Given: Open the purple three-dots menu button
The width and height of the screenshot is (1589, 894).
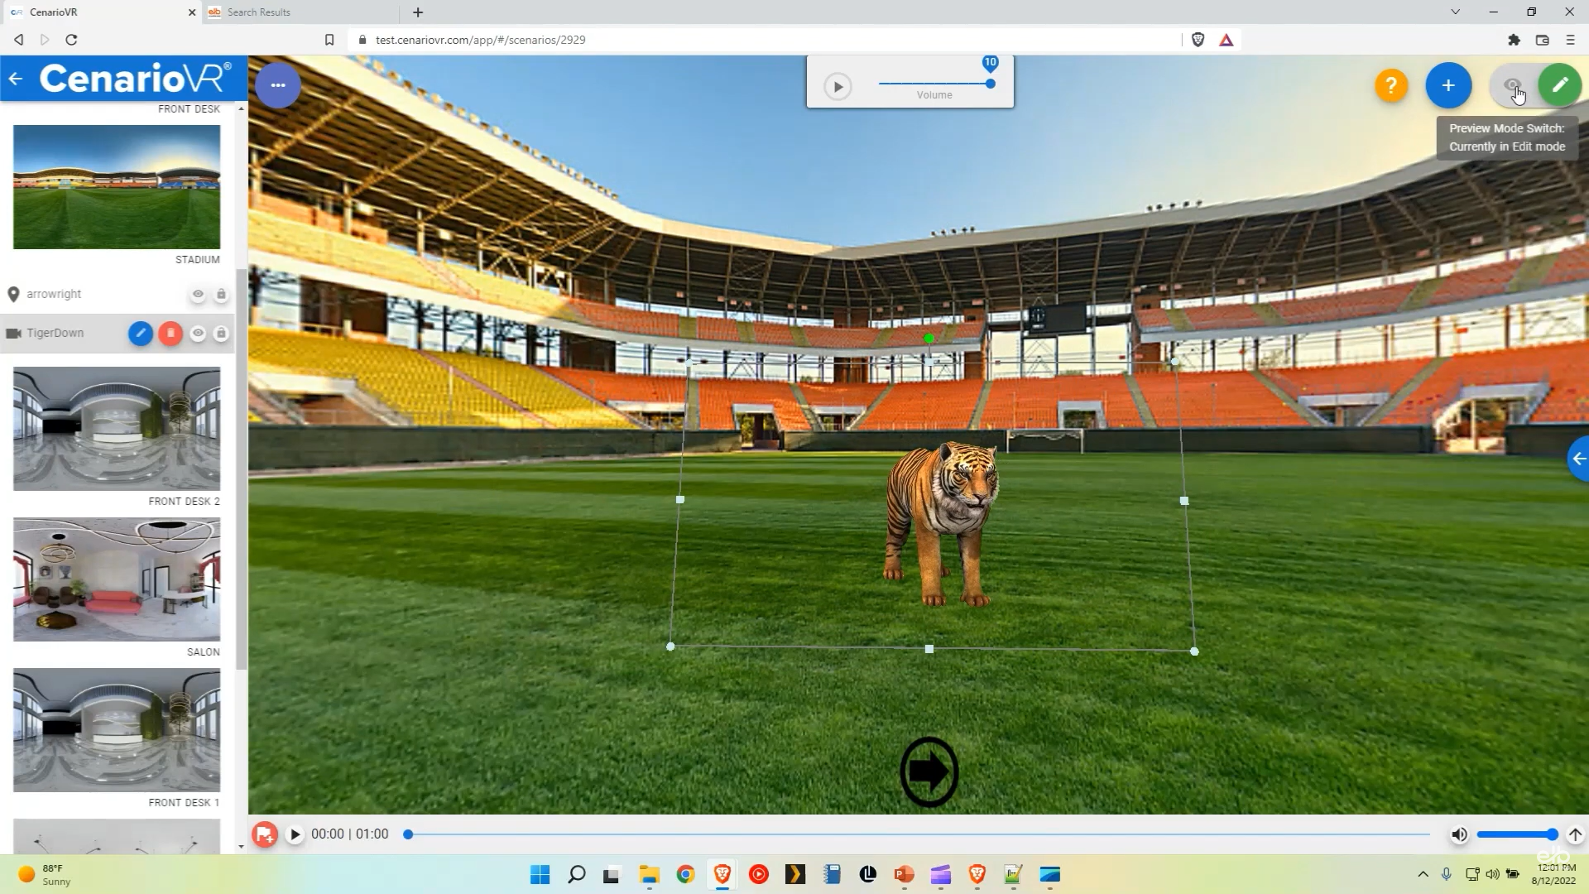Looking at the screenshot, I should point(278,85).
